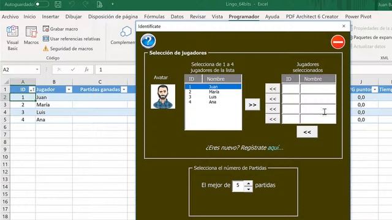392x220 pixels.
Task: Switch to Disposición de página tab
Action: pos(113,16)
